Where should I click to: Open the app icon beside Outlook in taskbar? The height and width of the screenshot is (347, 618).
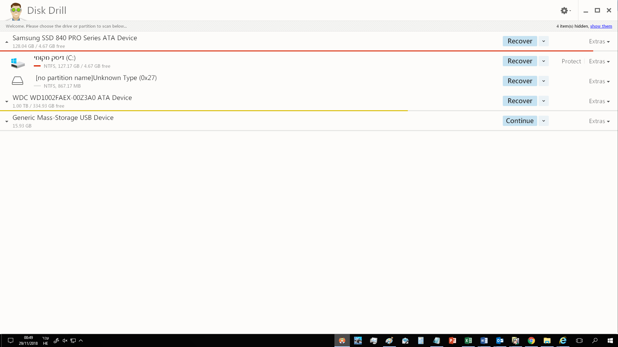(x=516, y=341)
